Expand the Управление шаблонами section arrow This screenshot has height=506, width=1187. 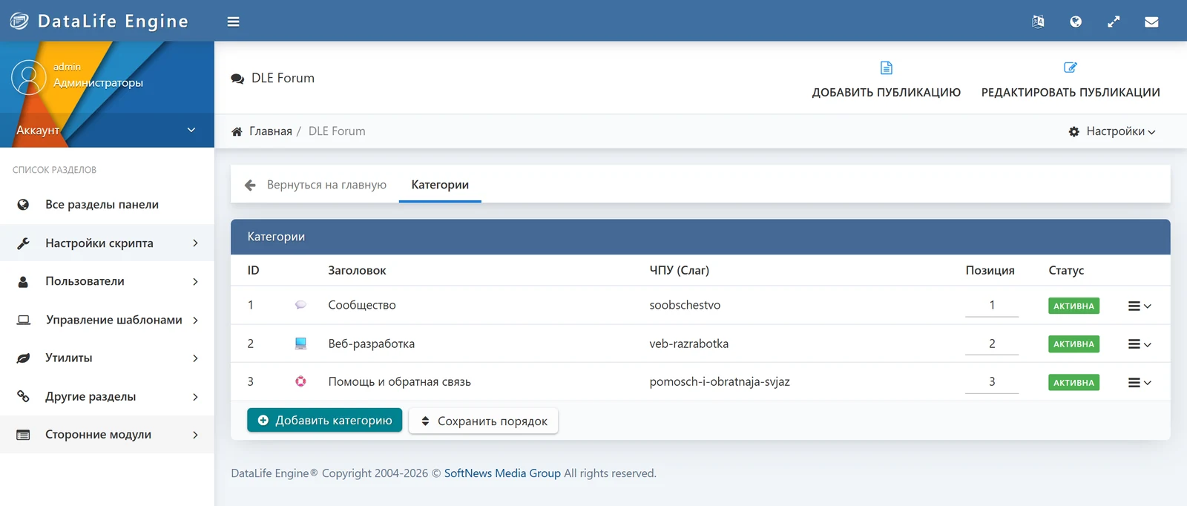click(195, 320)
